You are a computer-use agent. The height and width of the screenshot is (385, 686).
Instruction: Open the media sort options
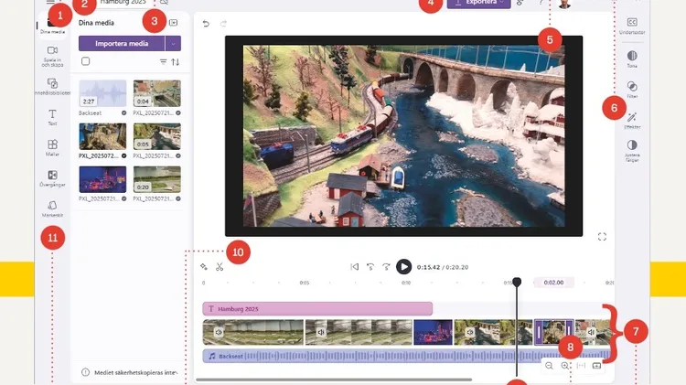tap(176, 62)
